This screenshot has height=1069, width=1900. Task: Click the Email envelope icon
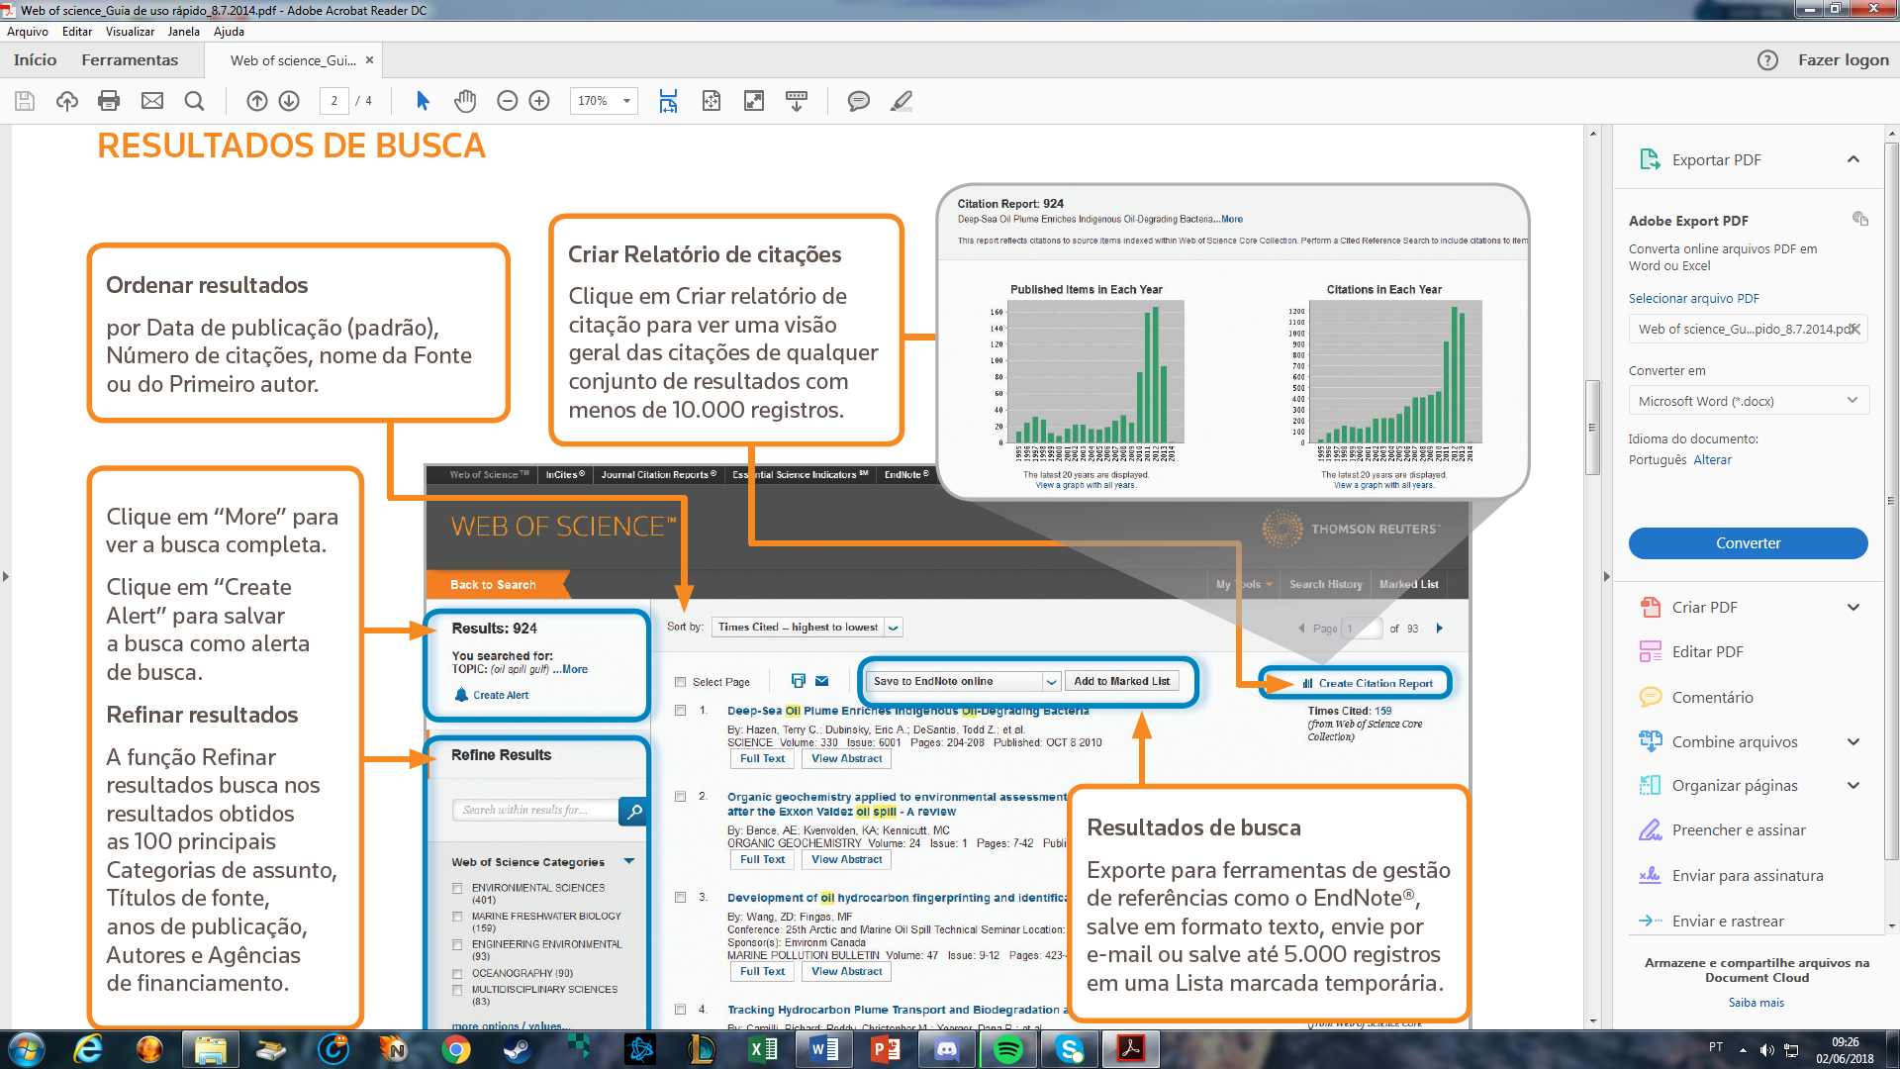pos(151,101)
